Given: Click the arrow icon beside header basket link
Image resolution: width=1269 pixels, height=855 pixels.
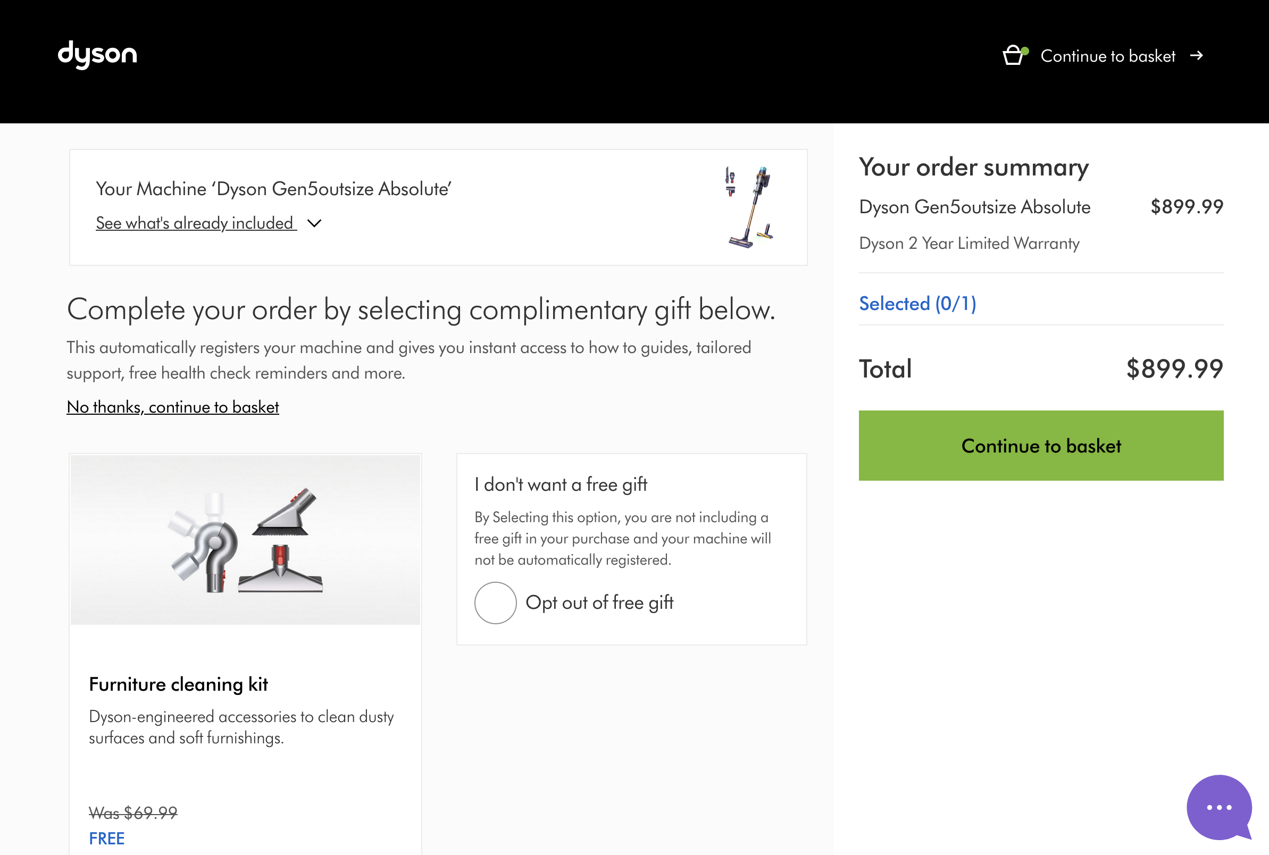Looking at the screenshot, I should click(x=1197, y=56).
